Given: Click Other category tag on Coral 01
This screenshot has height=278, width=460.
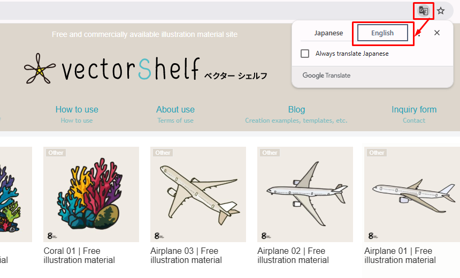Looking at the screenshot, I should [x=56, y=153].
